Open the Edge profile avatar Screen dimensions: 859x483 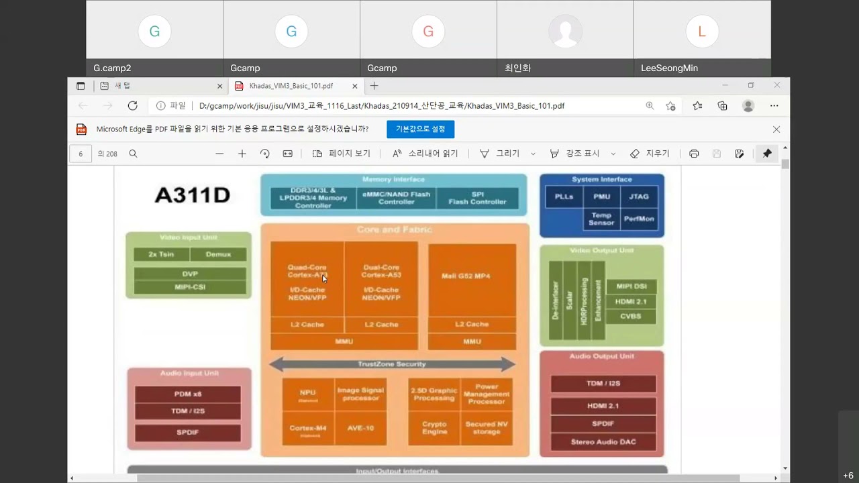pos(748,106)
